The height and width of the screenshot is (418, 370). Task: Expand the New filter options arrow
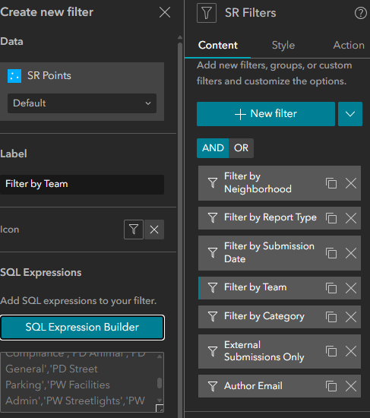(350, 114)
